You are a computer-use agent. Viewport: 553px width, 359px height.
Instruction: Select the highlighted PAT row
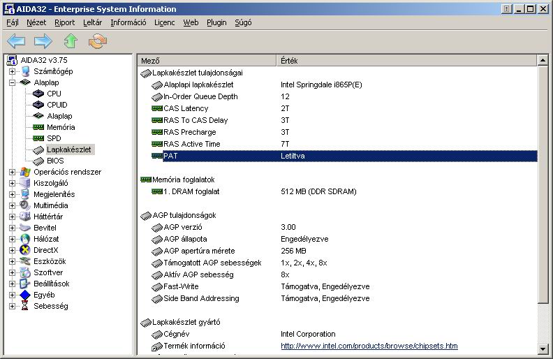point(344,156)
